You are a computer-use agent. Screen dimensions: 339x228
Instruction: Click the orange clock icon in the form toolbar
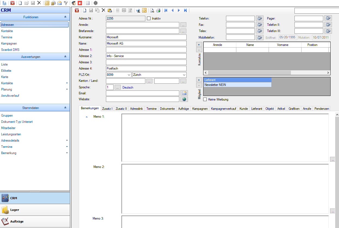click(x=144, y=10)
